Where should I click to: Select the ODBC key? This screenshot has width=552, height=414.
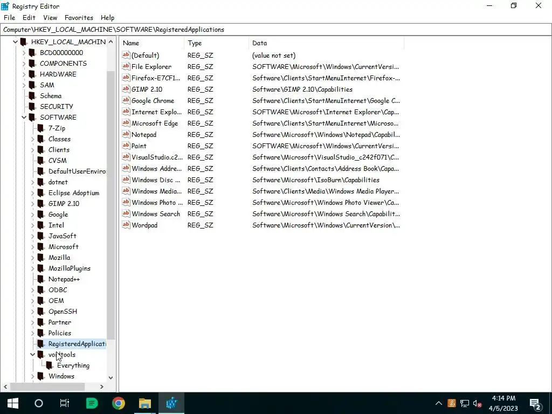coord(58,290)
